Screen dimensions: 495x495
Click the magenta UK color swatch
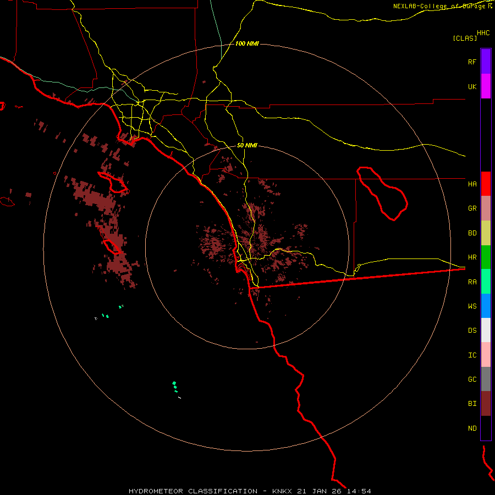tap(486, 86)
